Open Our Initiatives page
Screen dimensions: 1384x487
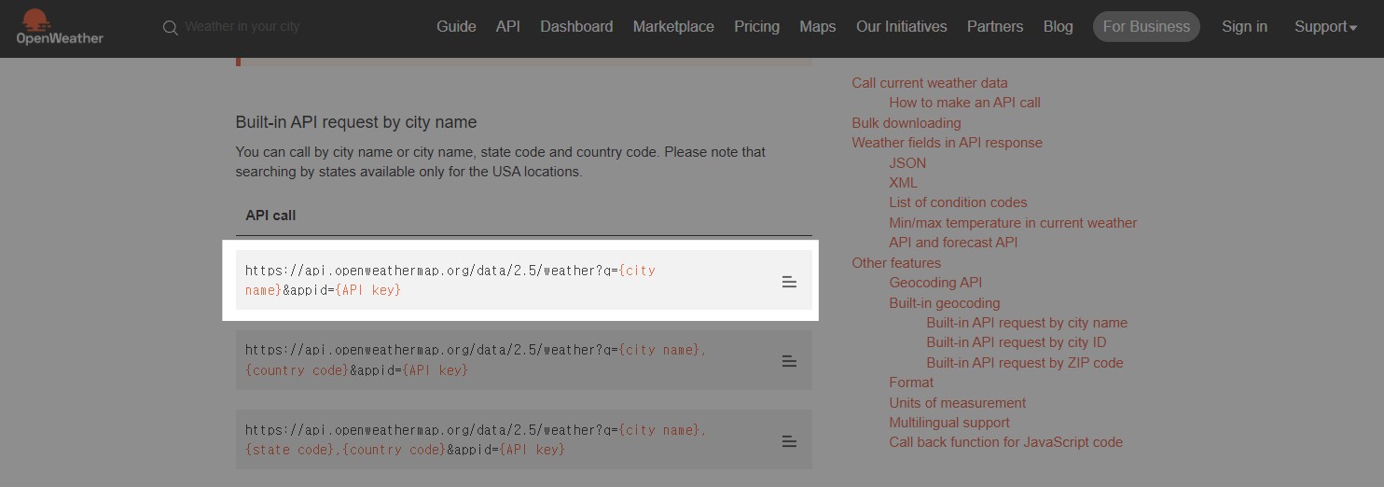901,26
